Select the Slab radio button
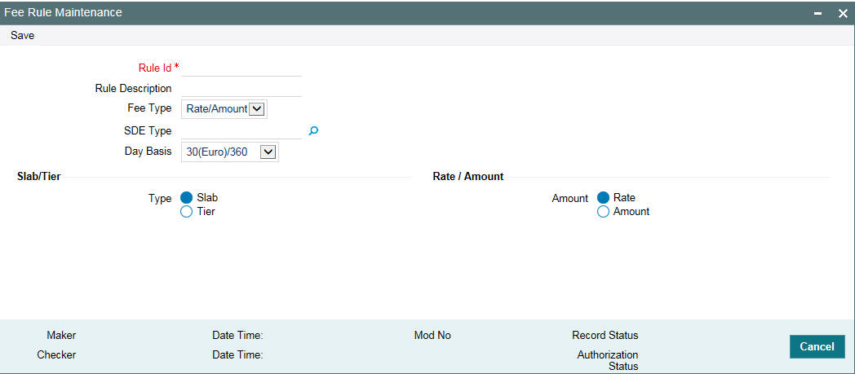Screen dimensions: 855x374 [x=187, y=198]
